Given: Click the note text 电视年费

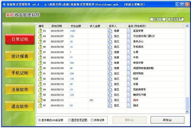Looking at the screenshot, I should pyautogui.click(x=138, y=63).
